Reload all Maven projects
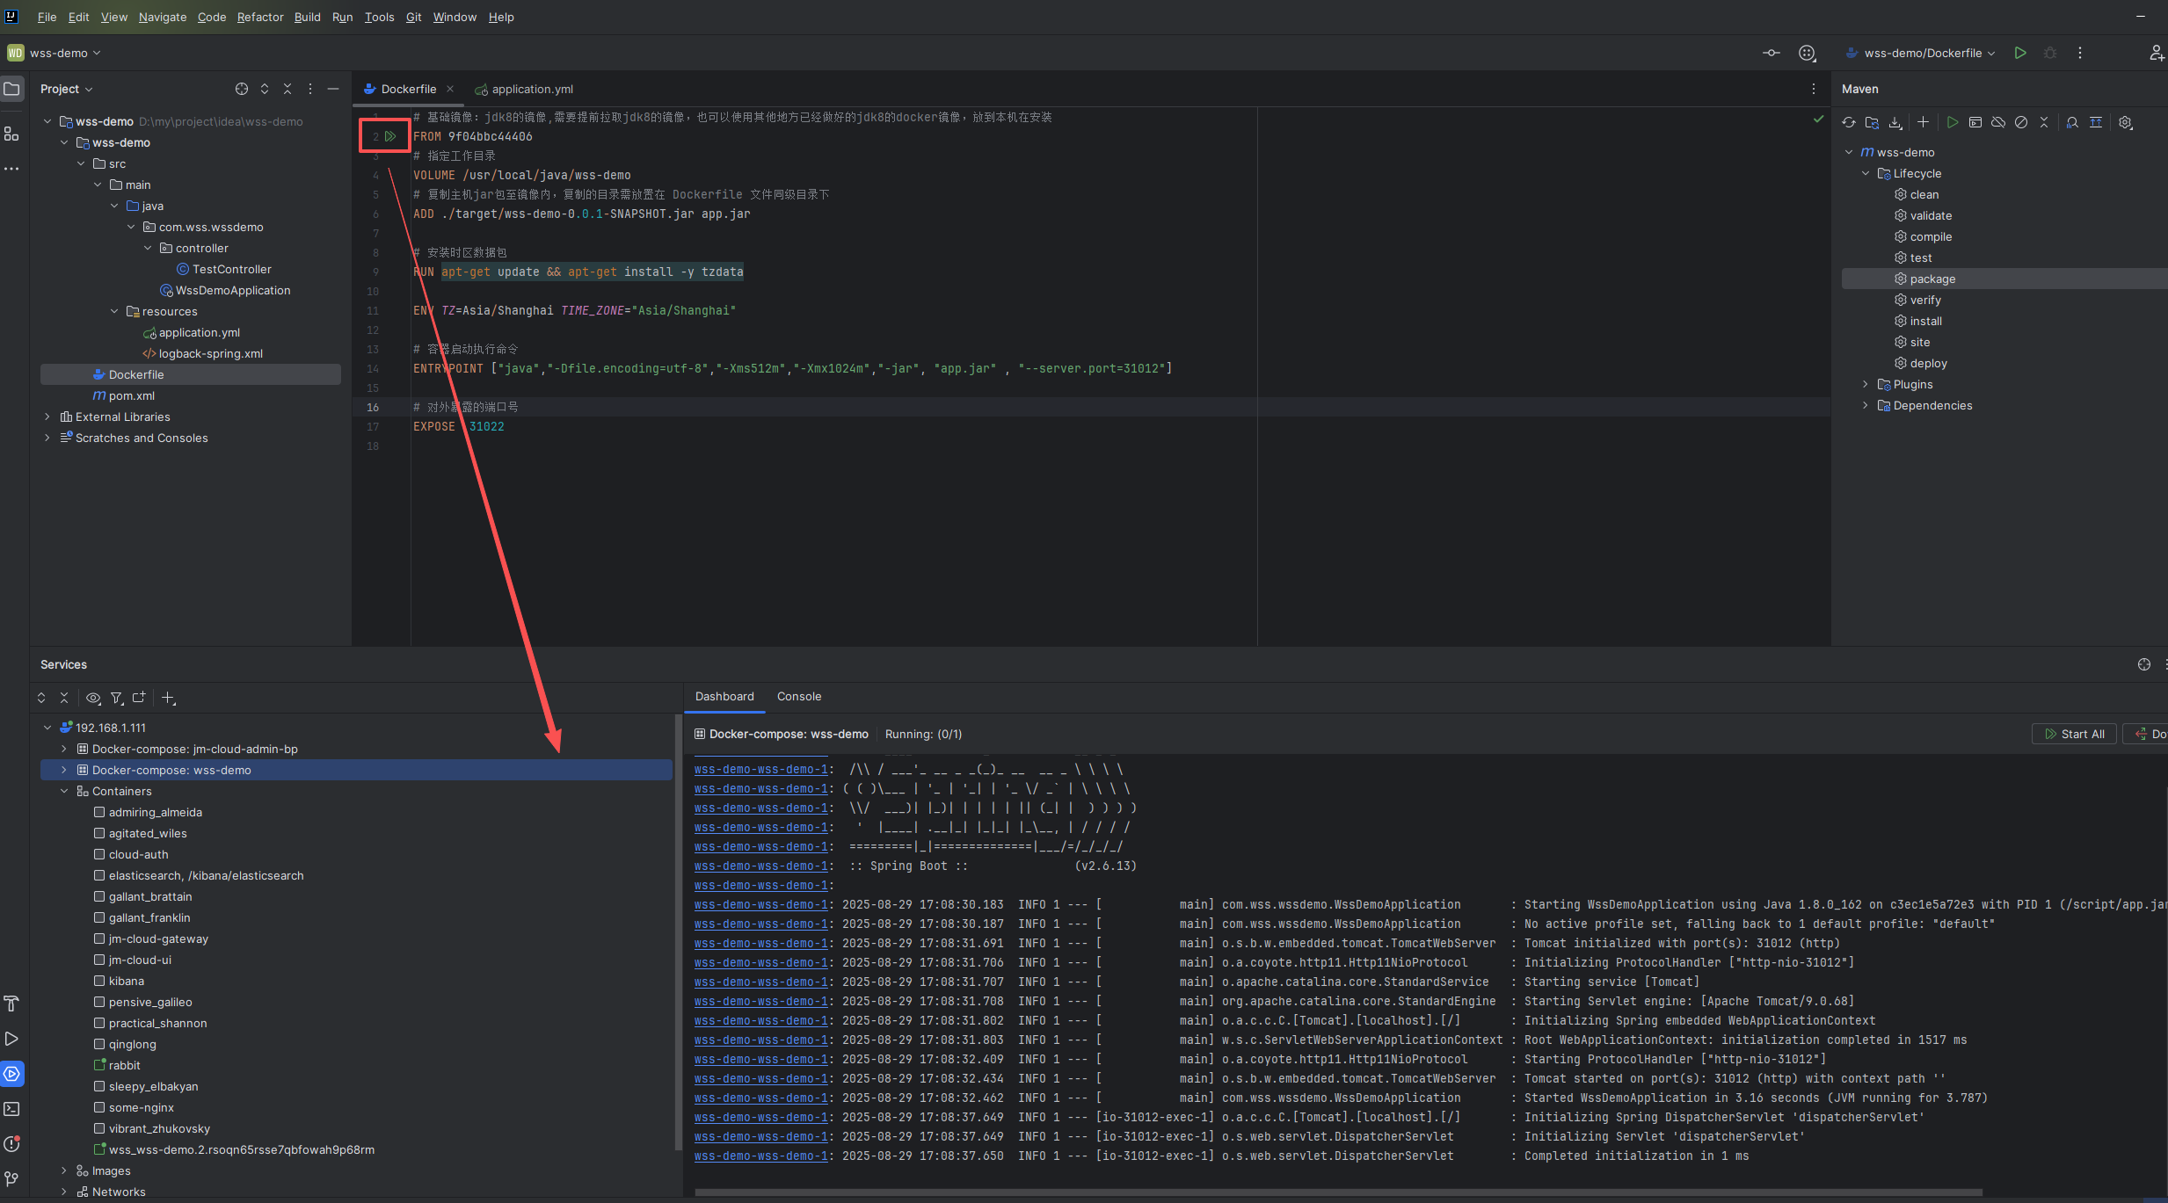2168x1203 pixels. click(x=1849, y=122)
